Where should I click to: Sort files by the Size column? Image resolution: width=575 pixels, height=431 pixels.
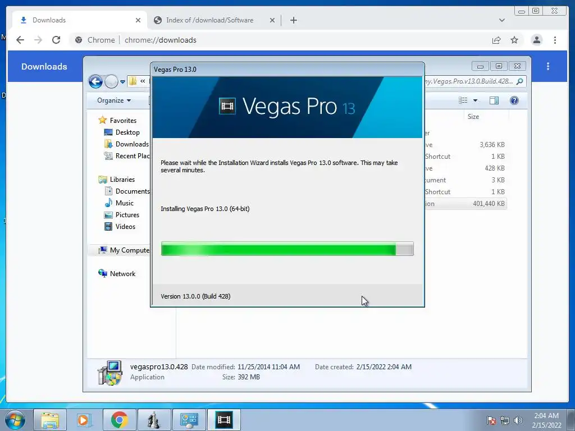click(x=473, y=117)
